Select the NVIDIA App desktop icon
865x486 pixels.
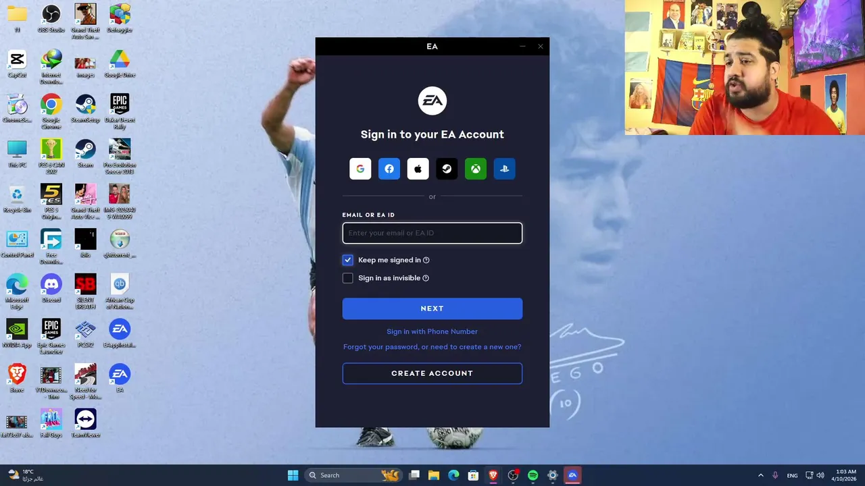[x=17, y=334]
